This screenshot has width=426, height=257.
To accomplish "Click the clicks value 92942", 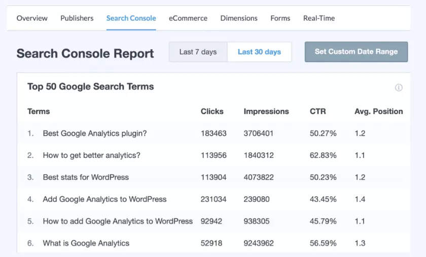I will [211, 221].
